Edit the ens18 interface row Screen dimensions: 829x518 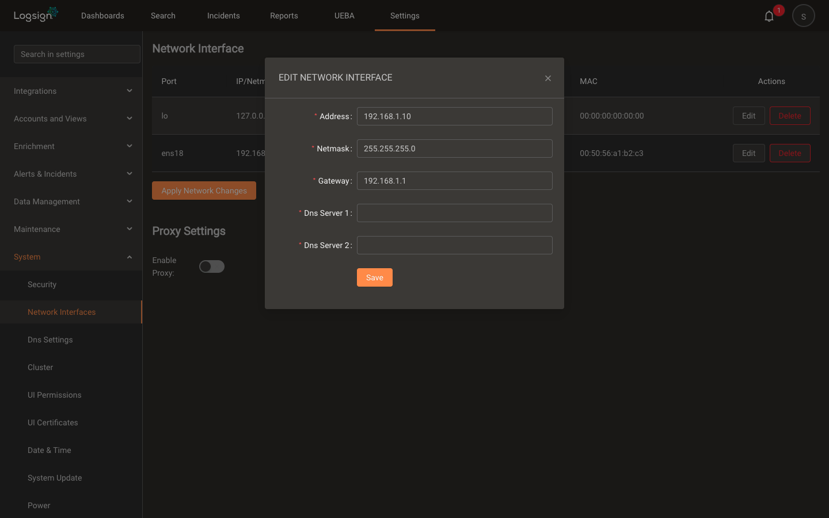748,153
